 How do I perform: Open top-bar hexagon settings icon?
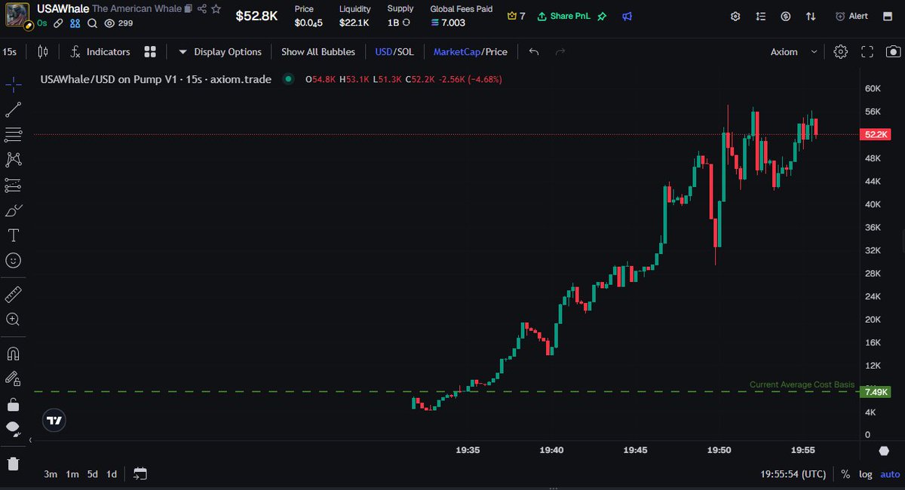[735, 16]
